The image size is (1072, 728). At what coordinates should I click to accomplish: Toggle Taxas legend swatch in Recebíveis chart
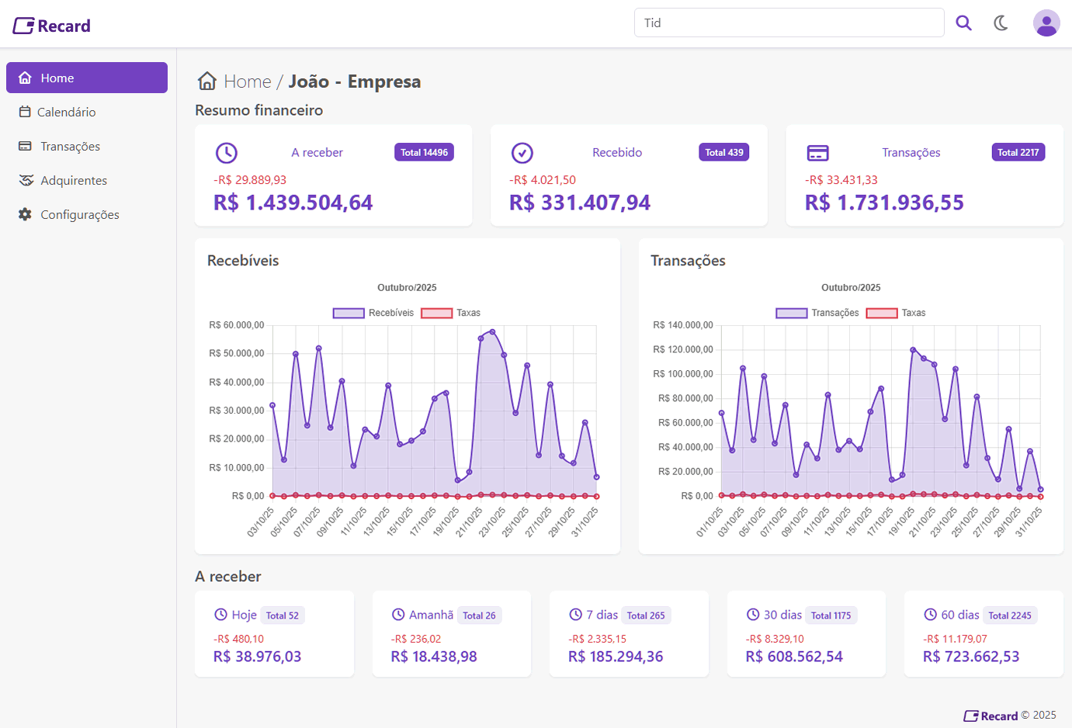point(436,313)
